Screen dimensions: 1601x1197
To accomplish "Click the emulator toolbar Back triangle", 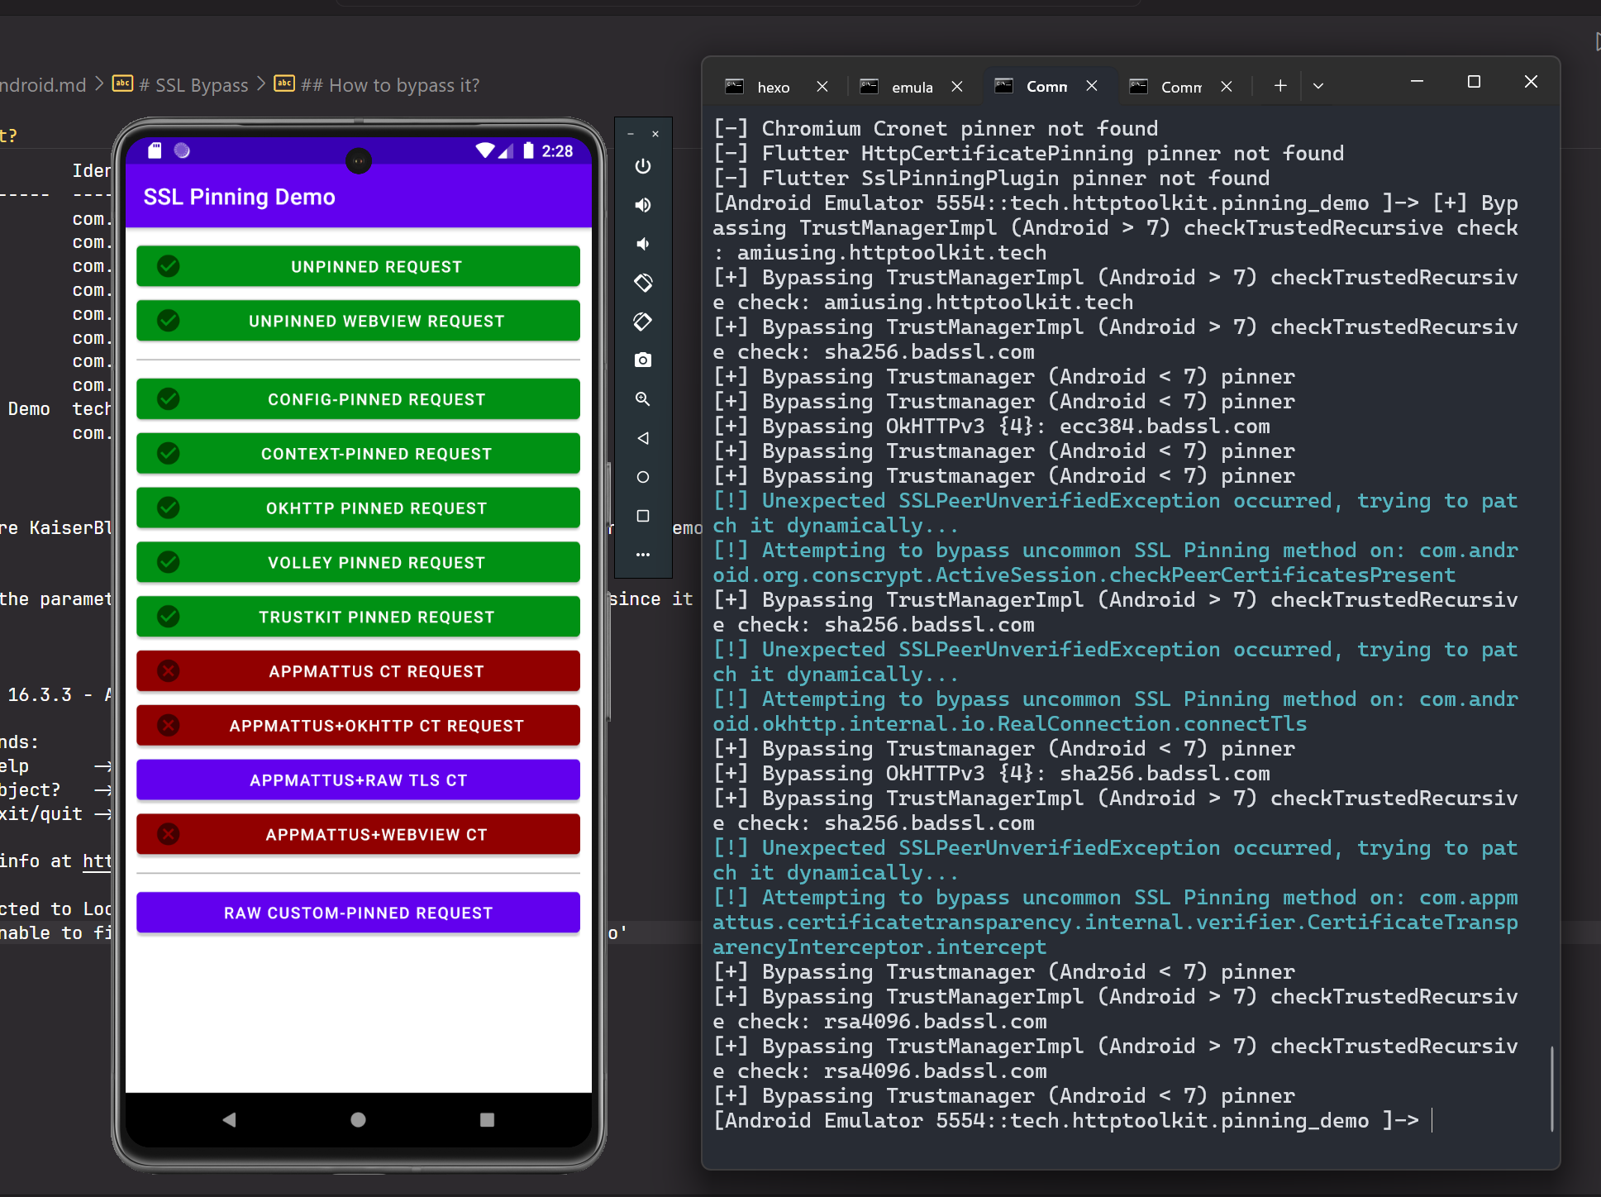I will 643,438.
